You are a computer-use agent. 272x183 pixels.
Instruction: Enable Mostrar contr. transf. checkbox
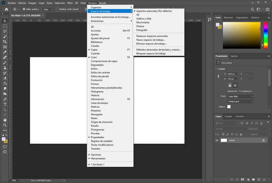[x=57, y=9]
